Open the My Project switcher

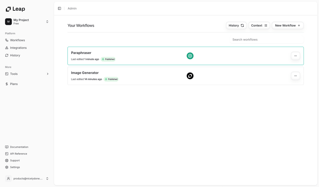pyautogui.click(x=27, y=22)
